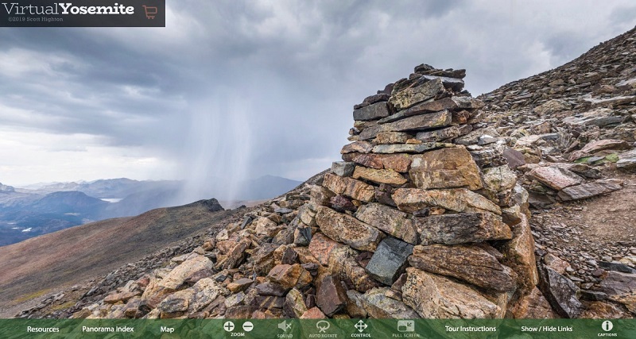Open the Panorama Index menu
636x339 pixels.
tap(108, 329)
